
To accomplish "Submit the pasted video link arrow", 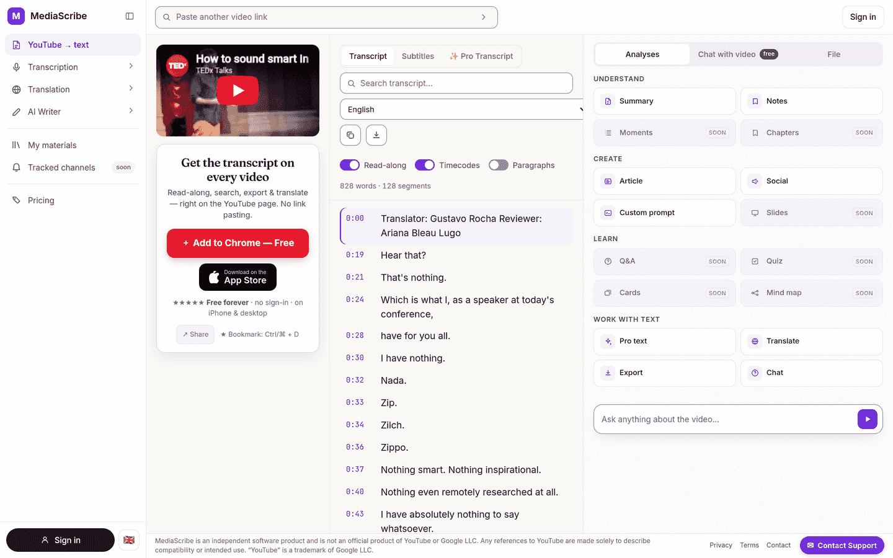I will [484, 17].
